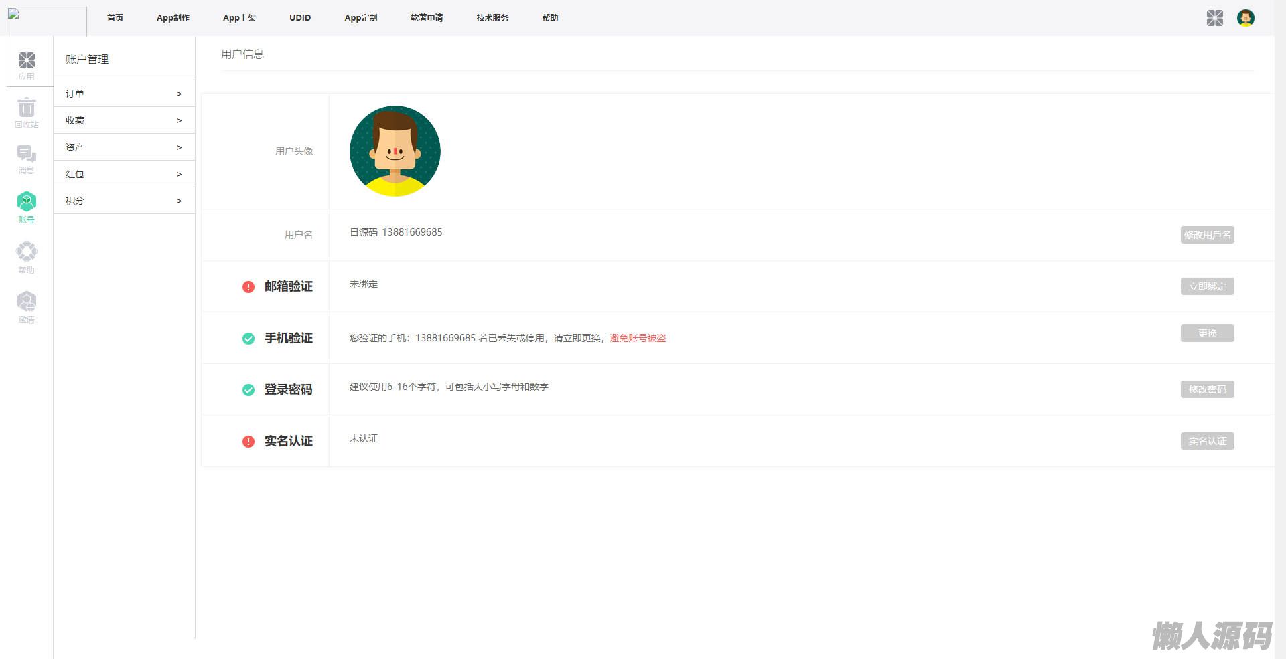
Task: Expand the 订单 section in account menu
Action: tap(124, 94)
